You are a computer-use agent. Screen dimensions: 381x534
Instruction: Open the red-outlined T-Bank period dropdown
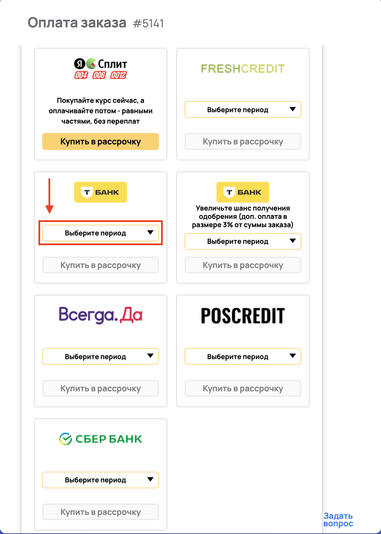pyautogui.click(x=100, y=233)
